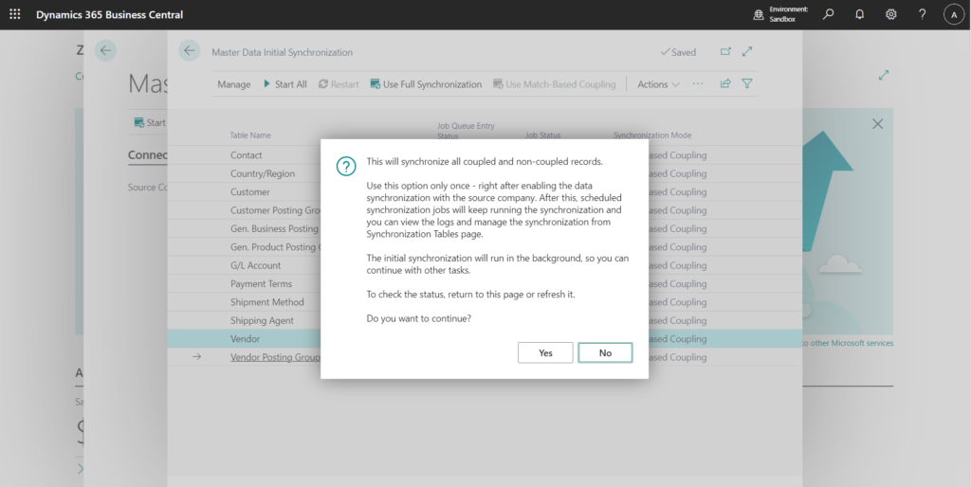Select the Contact table row
The height and width of the screenshot is (487, 971).
pyautogui.click(x=485, y=155)
